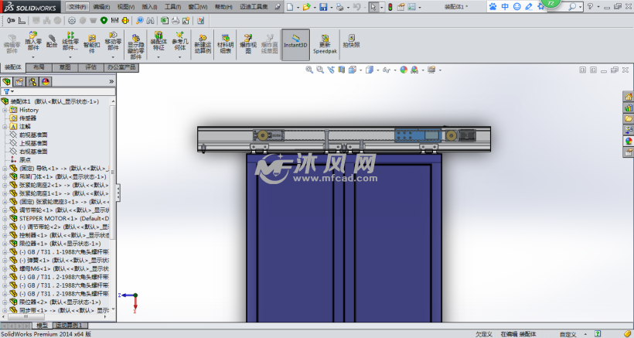Image resolution: width=634 pixels, height=338 pixels.
Task: Switch to the 布局 (Layout) tab
Action: (39, 67)
